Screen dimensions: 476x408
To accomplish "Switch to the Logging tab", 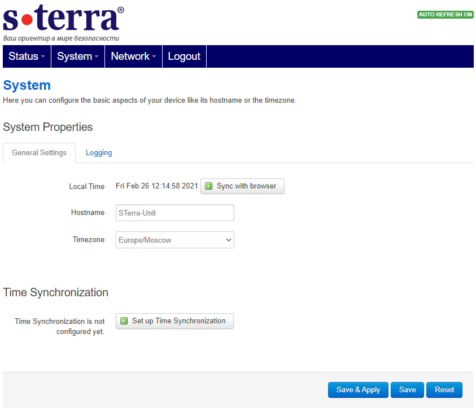I will [x=99, y=152].
